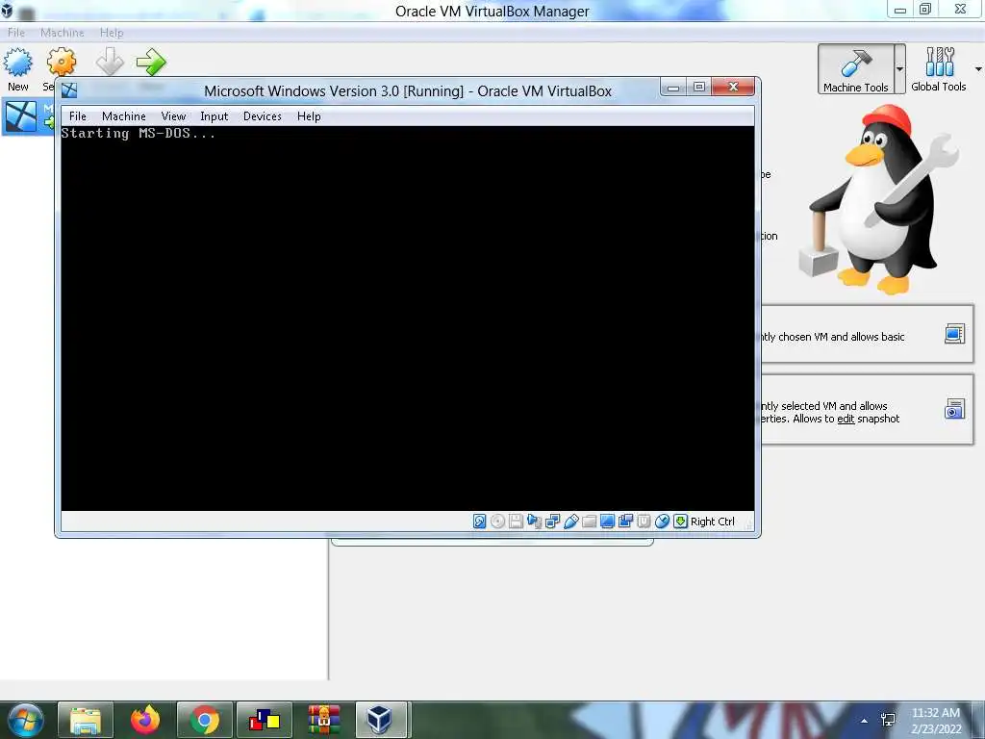The height and width of the screenshot is (739, 985).
Task: Open the Machine menu in the VM window
Action: pyautogui.click(x=124, y=116)
